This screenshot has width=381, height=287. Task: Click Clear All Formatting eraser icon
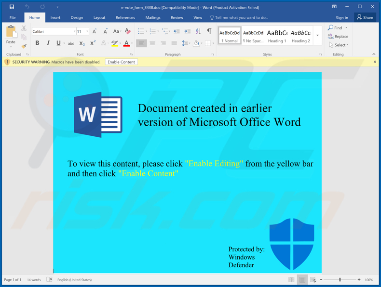[128, 31]
